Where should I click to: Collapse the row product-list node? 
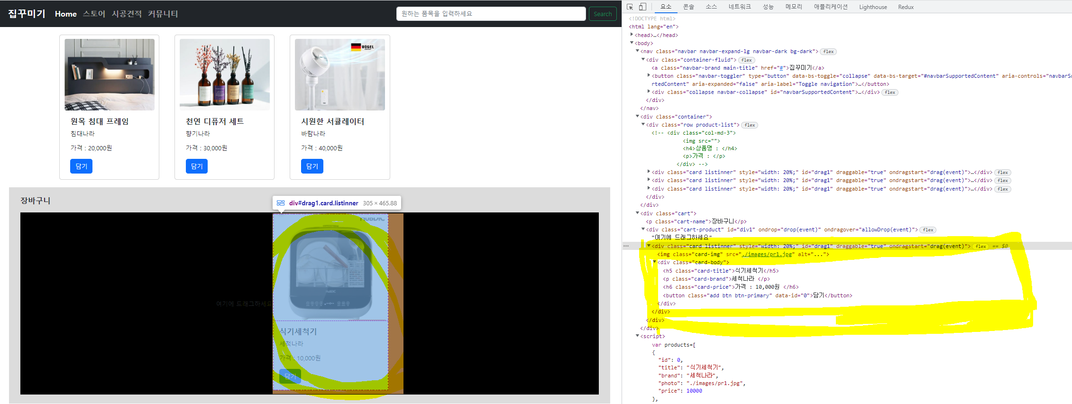(643, 124)
